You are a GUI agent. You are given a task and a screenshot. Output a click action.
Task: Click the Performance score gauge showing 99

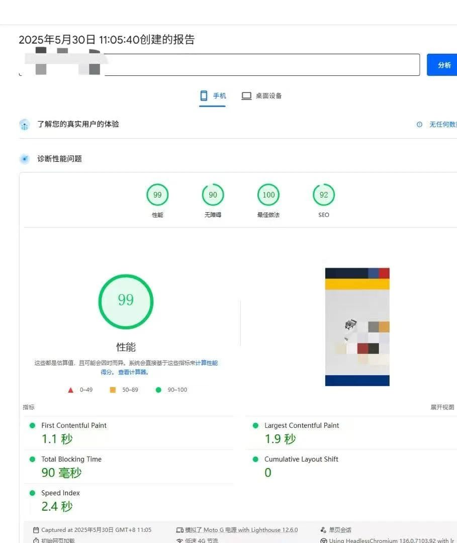pyautogui.click(x=157, y=195)
